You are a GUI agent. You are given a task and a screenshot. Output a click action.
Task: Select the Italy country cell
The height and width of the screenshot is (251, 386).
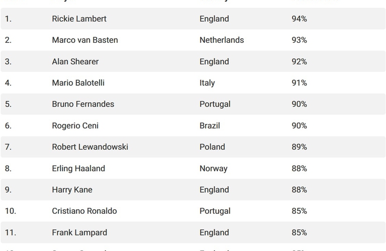[207, 83]
